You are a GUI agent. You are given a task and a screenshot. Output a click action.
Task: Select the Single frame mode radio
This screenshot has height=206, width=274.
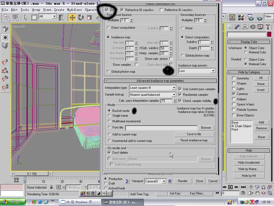109,116
